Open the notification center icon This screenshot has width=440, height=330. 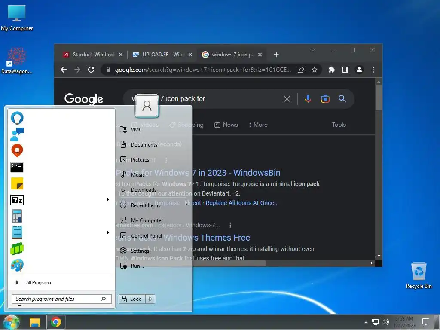426,322
